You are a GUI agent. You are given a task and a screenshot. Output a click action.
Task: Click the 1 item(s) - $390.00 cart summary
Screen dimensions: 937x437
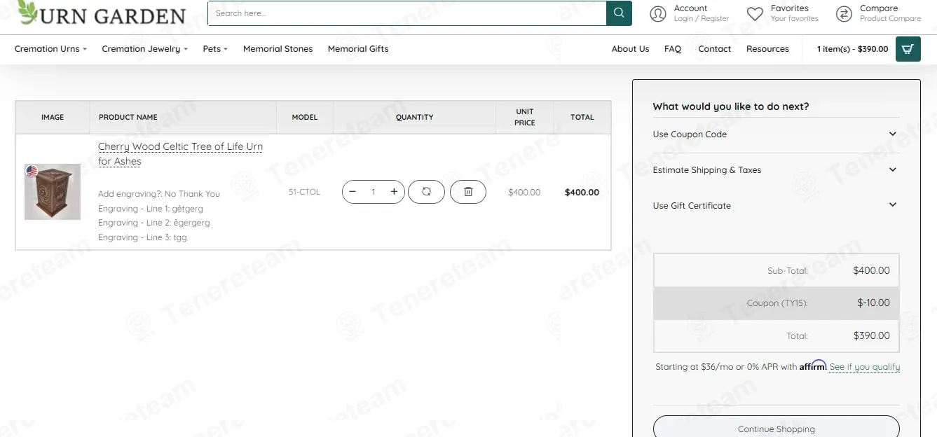852,49
